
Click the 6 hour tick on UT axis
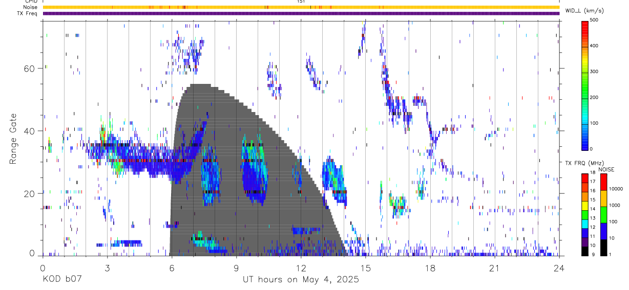pyautogui.click(x=172, y=267)
